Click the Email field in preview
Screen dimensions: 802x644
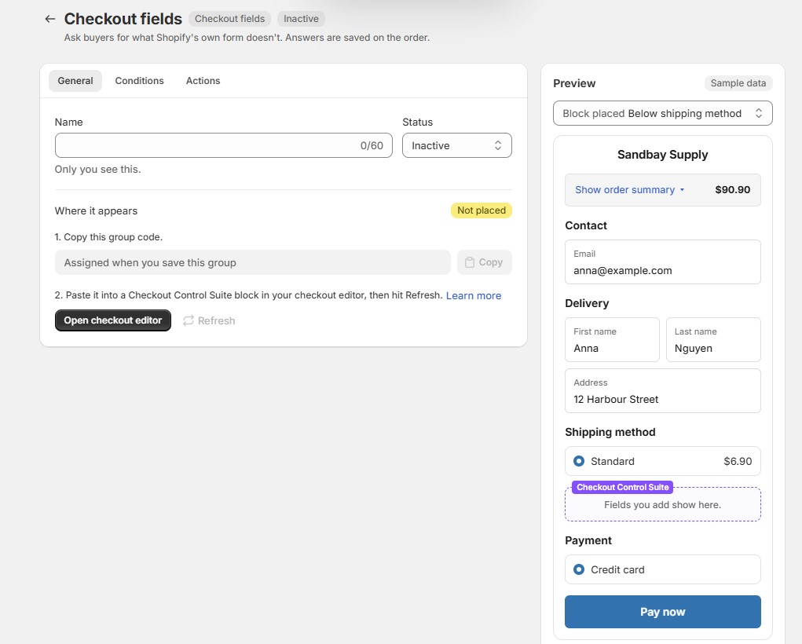[x=662, y=262]
